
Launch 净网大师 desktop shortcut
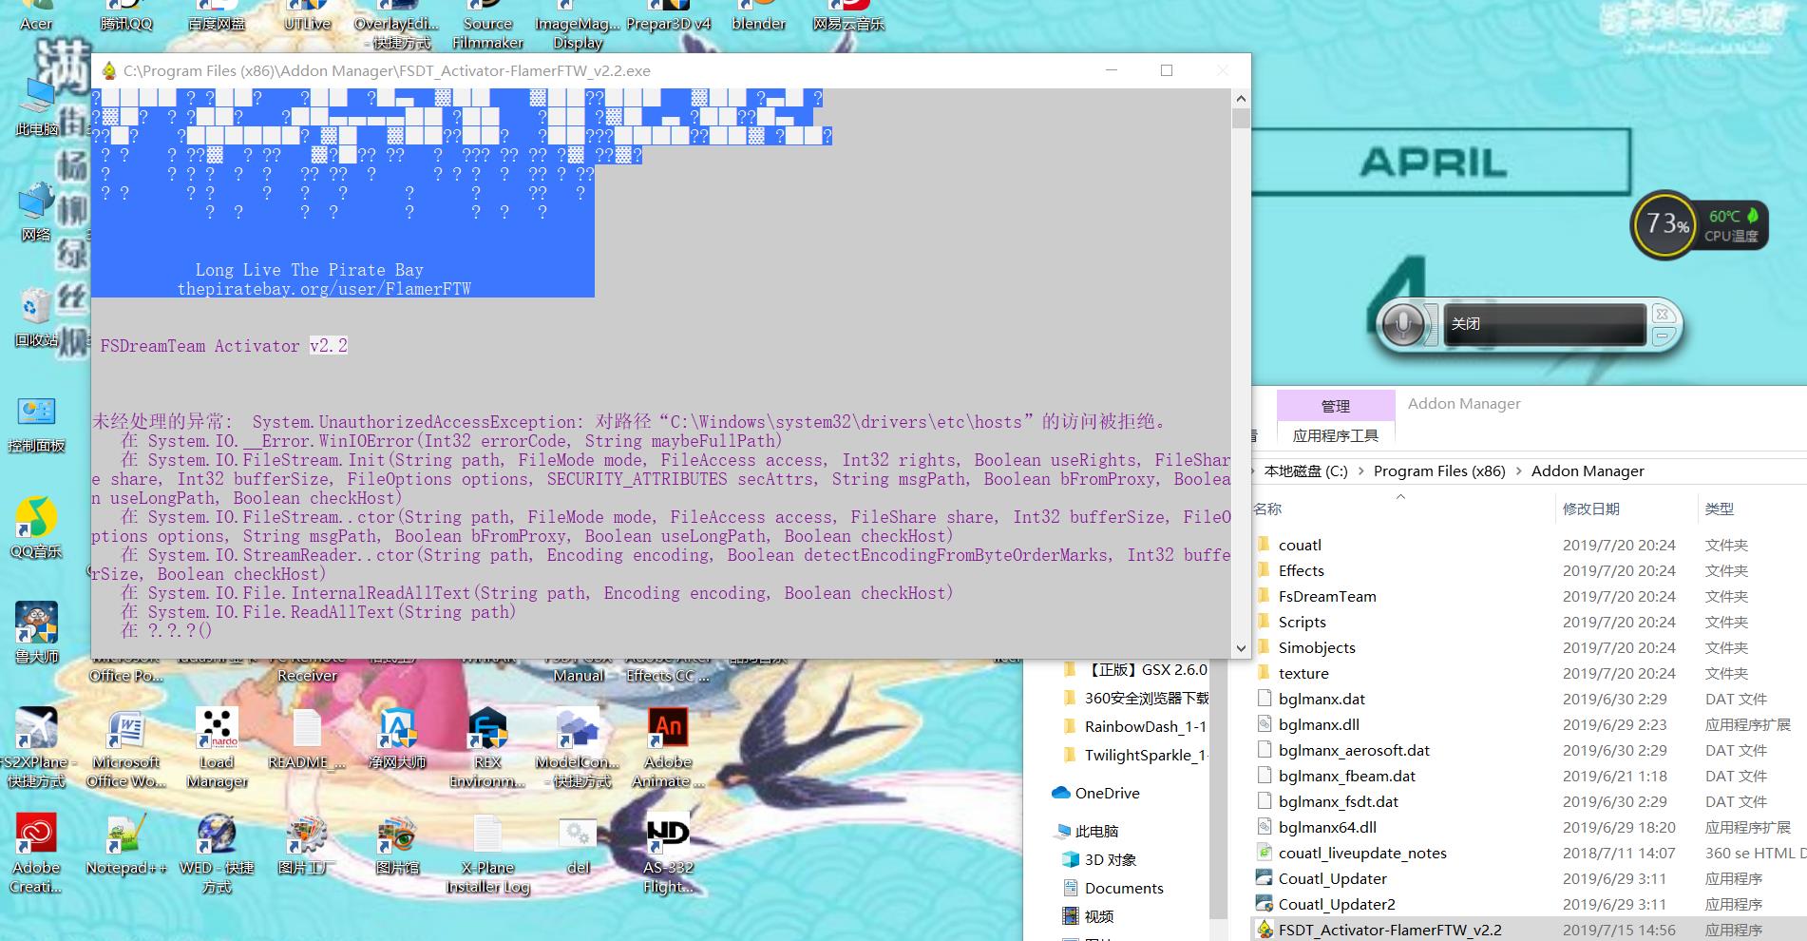coord(397,739)
